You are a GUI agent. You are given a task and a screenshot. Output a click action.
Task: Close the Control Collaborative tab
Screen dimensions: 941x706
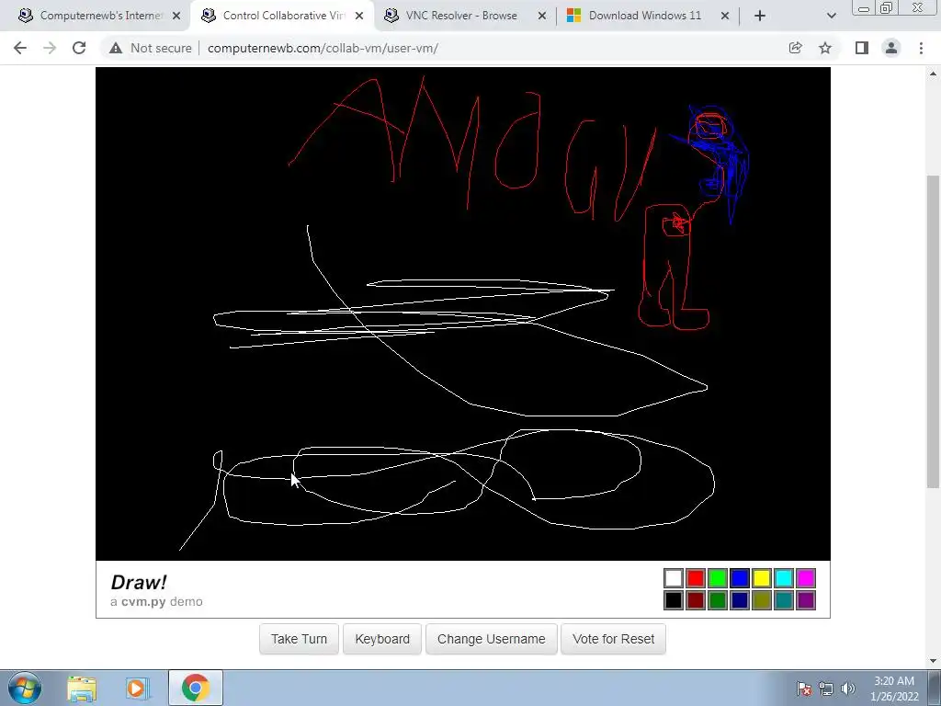click(359, 16)
